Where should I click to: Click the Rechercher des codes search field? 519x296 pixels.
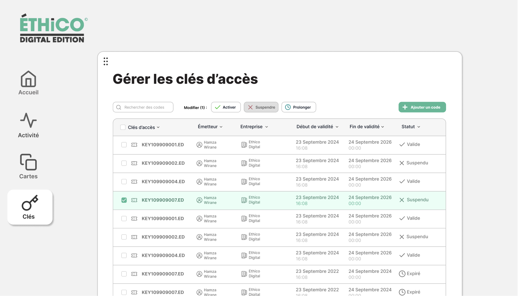click(x=143, y=107)
